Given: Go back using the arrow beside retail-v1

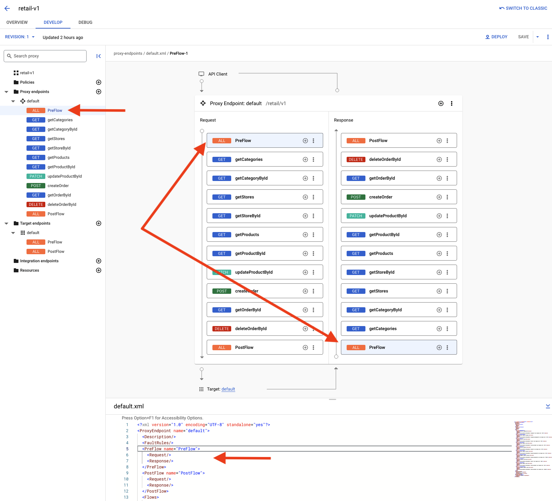Looking at the screenshot, I should [x=7, y=8].
